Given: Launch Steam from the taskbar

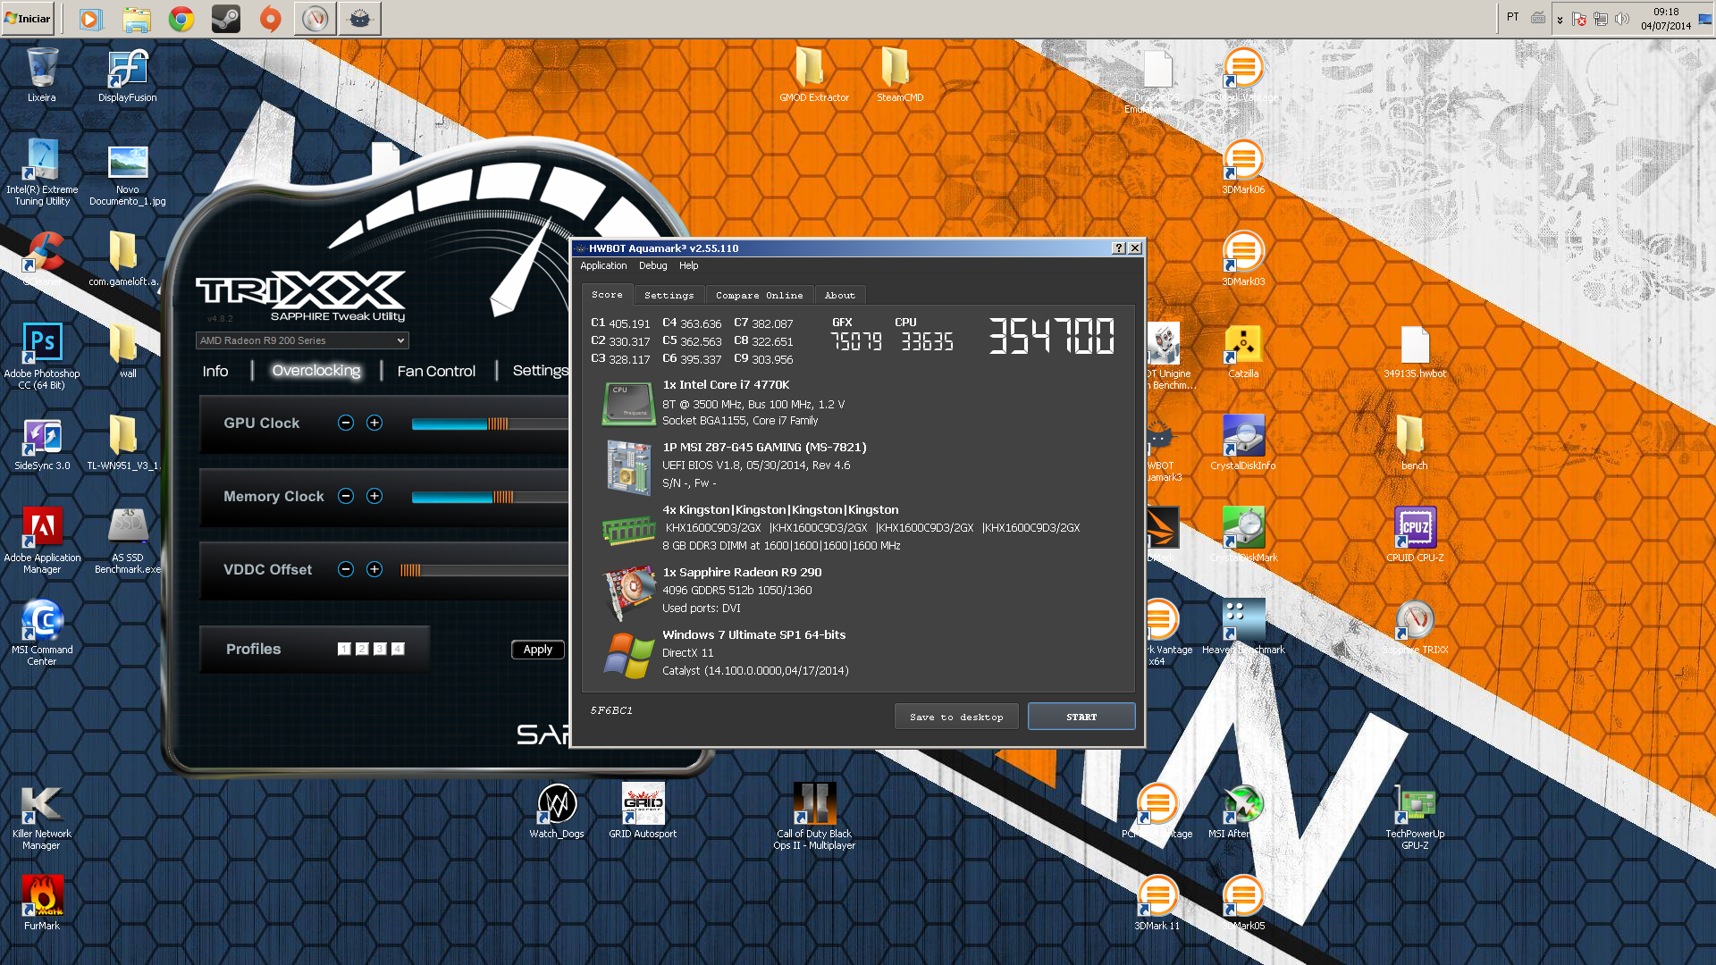Looking at the screenshot, I should [x=226, y=19].
